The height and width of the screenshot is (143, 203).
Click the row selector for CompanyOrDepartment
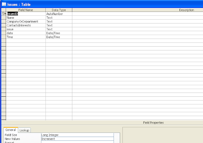pos(3,22)
